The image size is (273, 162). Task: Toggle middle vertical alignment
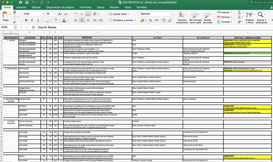(x=82, y=14)
